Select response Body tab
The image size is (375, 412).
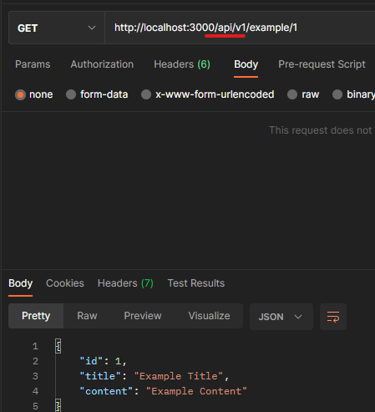click(x=20, y=283)
